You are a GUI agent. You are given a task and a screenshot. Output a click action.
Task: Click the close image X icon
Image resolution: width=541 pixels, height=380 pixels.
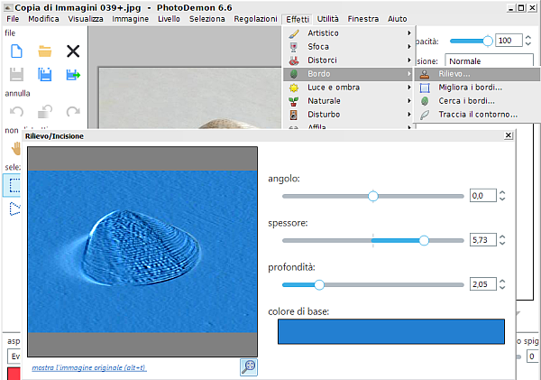[73, 51]
